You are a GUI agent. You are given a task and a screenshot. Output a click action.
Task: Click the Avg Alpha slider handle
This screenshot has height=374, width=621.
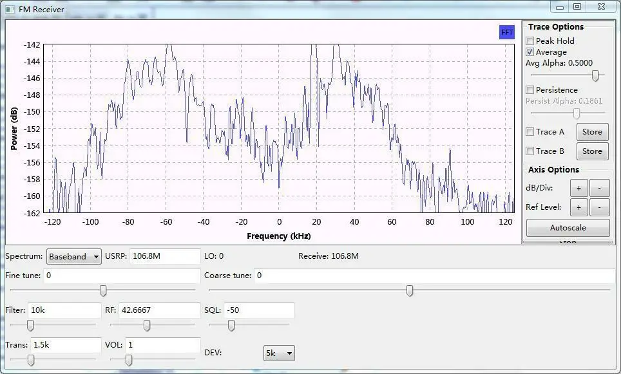point(595,76)
